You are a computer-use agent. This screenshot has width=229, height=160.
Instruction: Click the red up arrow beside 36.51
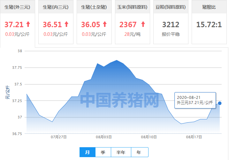(66, 24)
